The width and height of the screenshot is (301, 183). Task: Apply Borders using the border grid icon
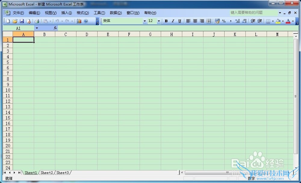[x=268, y=21]
